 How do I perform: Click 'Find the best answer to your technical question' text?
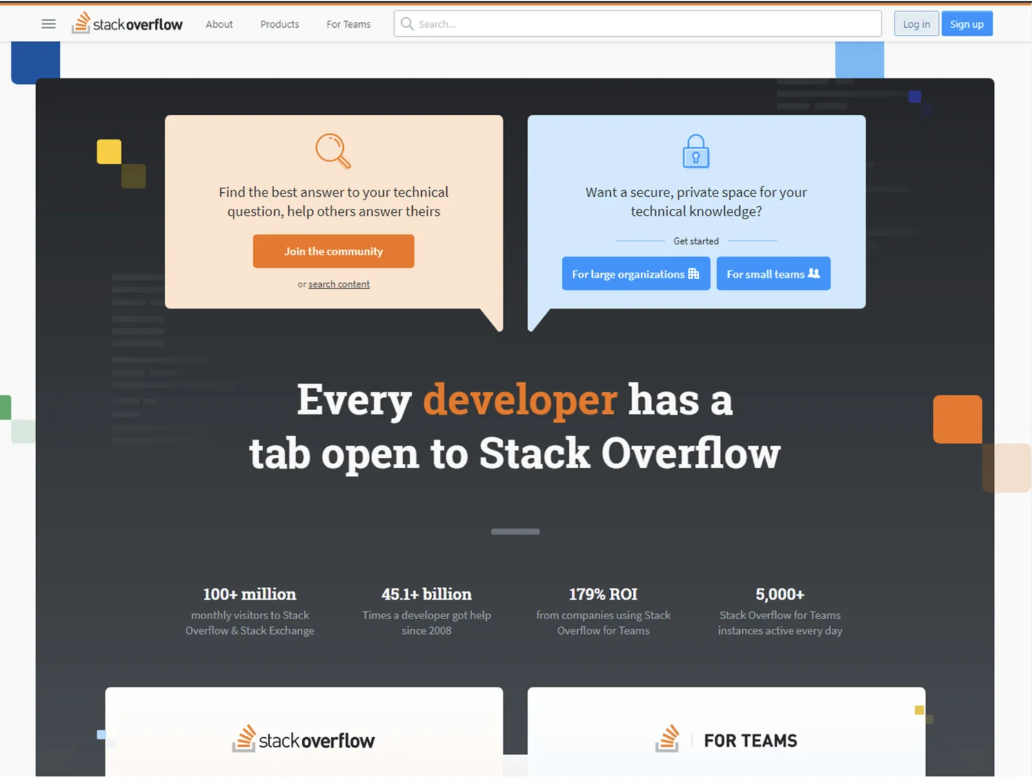coord(333,202)
